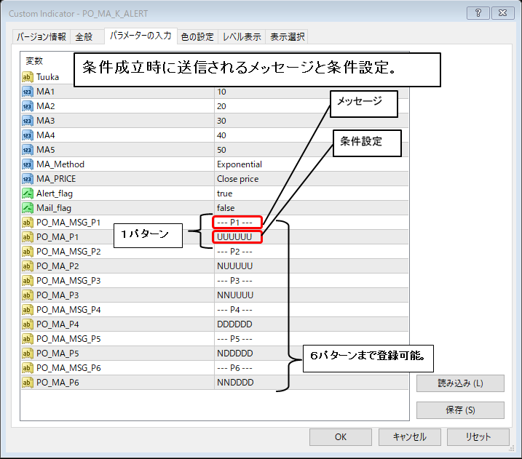
Task: Click the boolean icon beside Mail_flag
Action: click(x=28, y=208)
